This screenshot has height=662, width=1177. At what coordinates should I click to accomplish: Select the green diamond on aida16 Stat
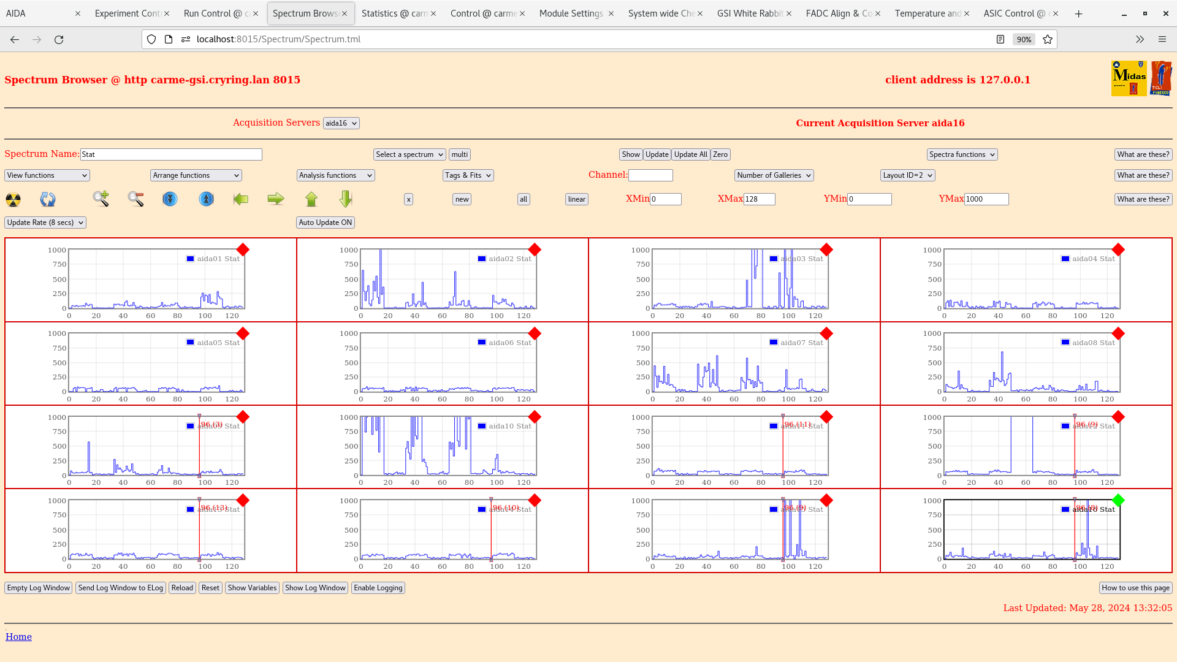point(1118,500)
